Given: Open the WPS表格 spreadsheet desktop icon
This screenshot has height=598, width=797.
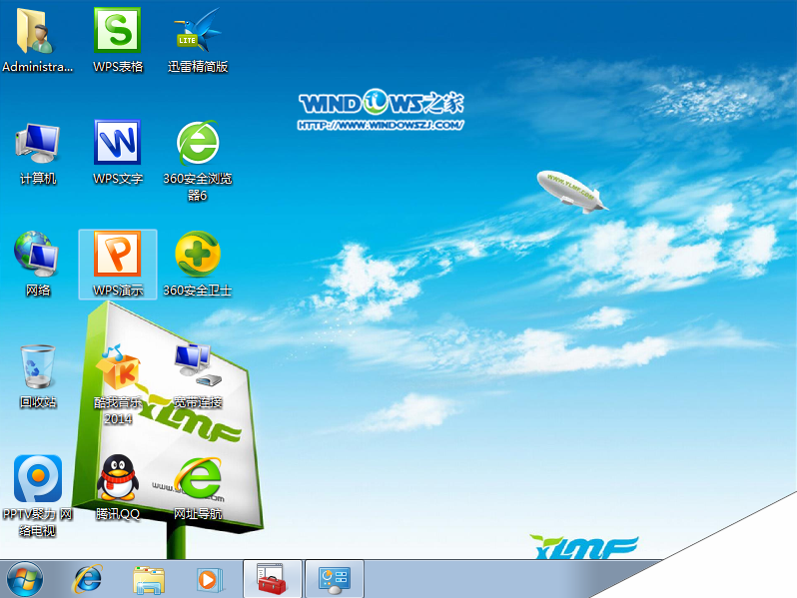Looking at the screenshot, I should [118, 32].
